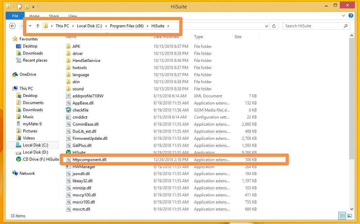Expand the chevron after HiSuite breadcrumb

tap(168, 26)
